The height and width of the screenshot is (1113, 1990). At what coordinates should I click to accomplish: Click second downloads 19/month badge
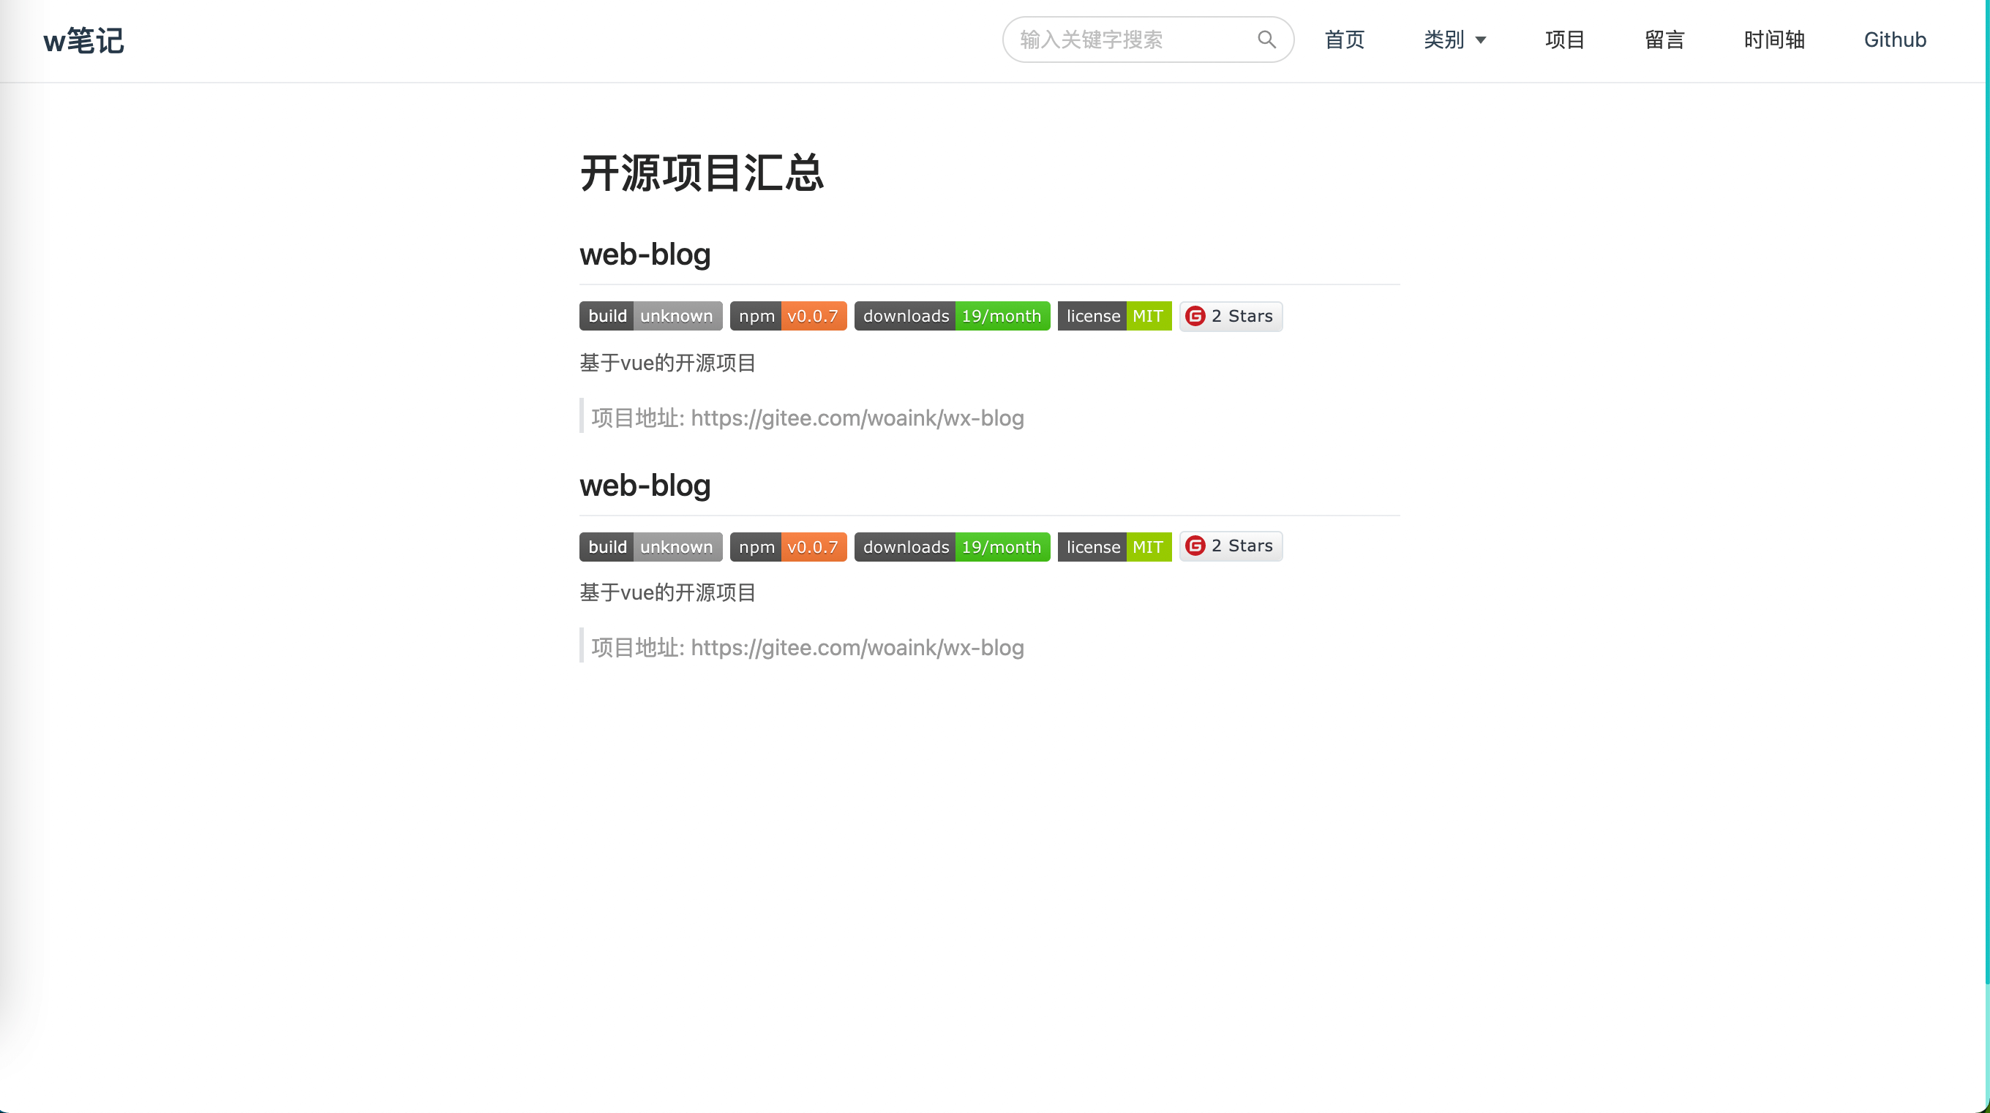click(x=952, y=547)
